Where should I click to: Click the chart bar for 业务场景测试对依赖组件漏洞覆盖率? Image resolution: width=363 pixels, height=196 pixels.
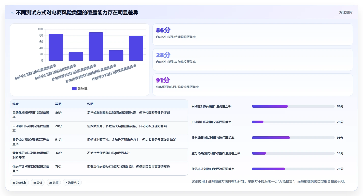pyautogui.click(x=116, y=55)
